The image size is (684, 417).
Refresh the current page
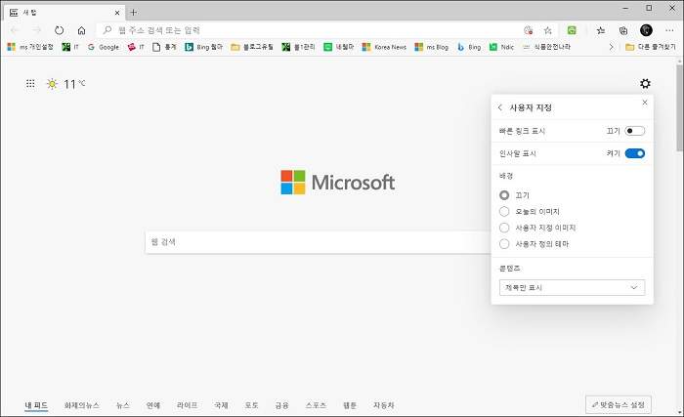(x=59, y=30)
